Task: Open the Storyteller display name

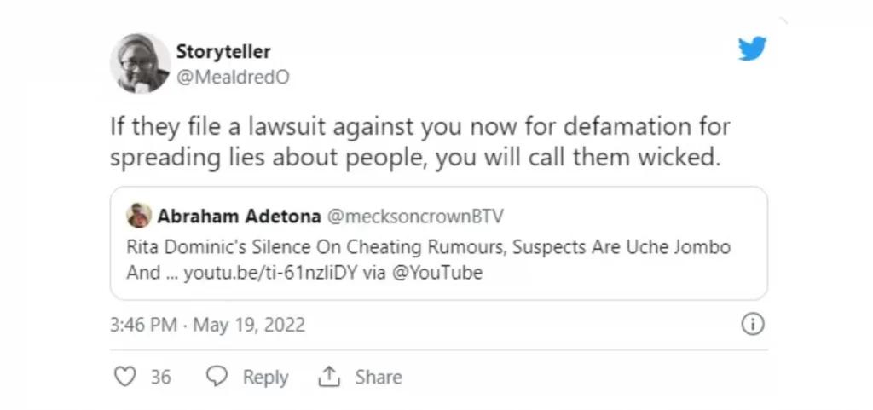Action: [x=223, y=52]
